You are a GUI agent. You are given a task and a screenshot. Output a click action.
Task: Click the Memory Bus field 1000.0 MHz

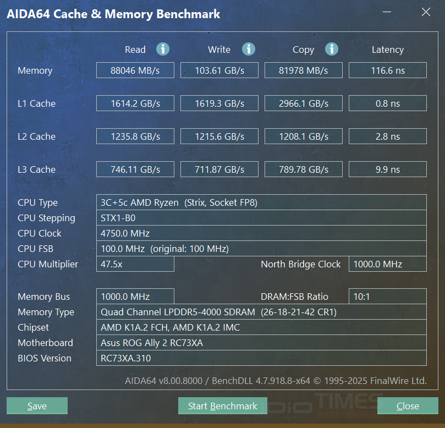135,297
